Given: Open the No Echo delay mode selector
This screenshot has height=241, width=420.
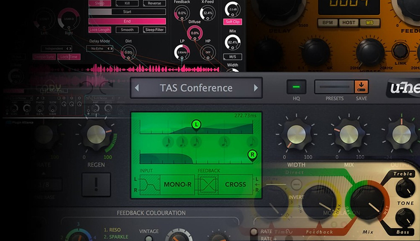Looking at the screenshot, I should 100,49.
